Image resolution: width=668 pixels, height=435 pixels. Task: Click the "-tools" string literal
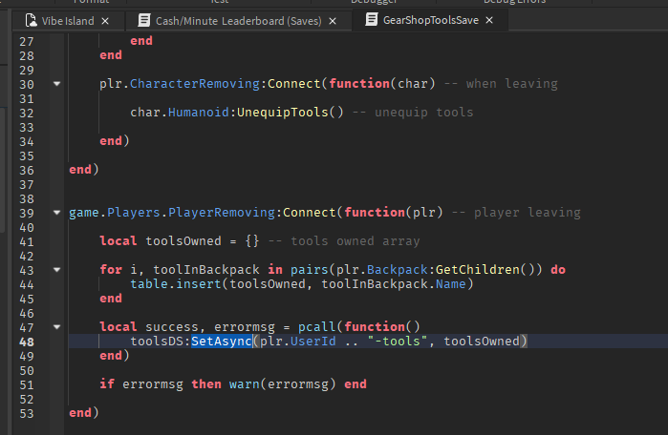click(x=398, y=341)
